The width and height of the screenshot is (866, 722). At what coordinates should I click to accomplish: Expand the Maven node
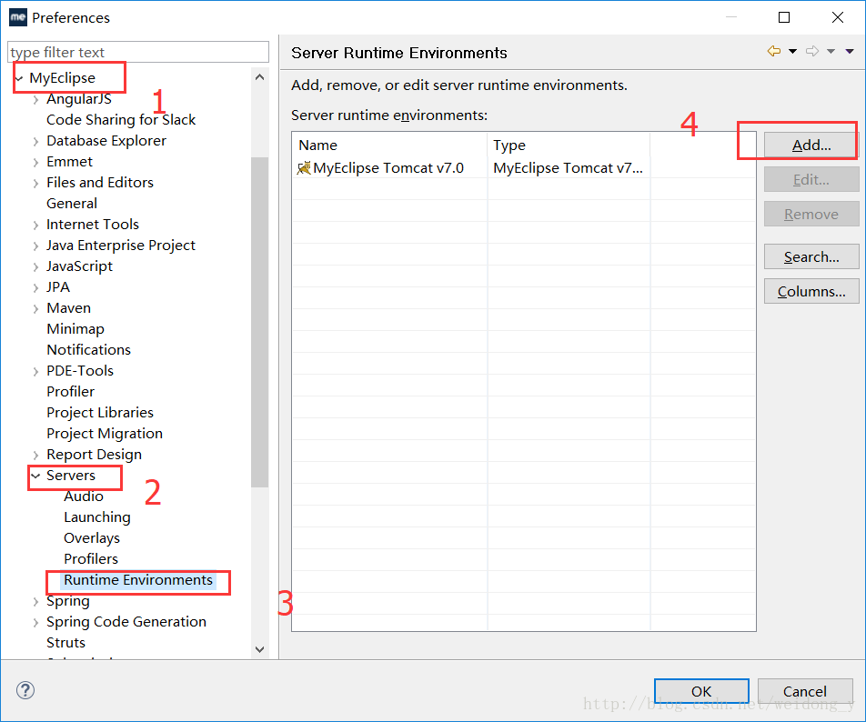point(35,309)
